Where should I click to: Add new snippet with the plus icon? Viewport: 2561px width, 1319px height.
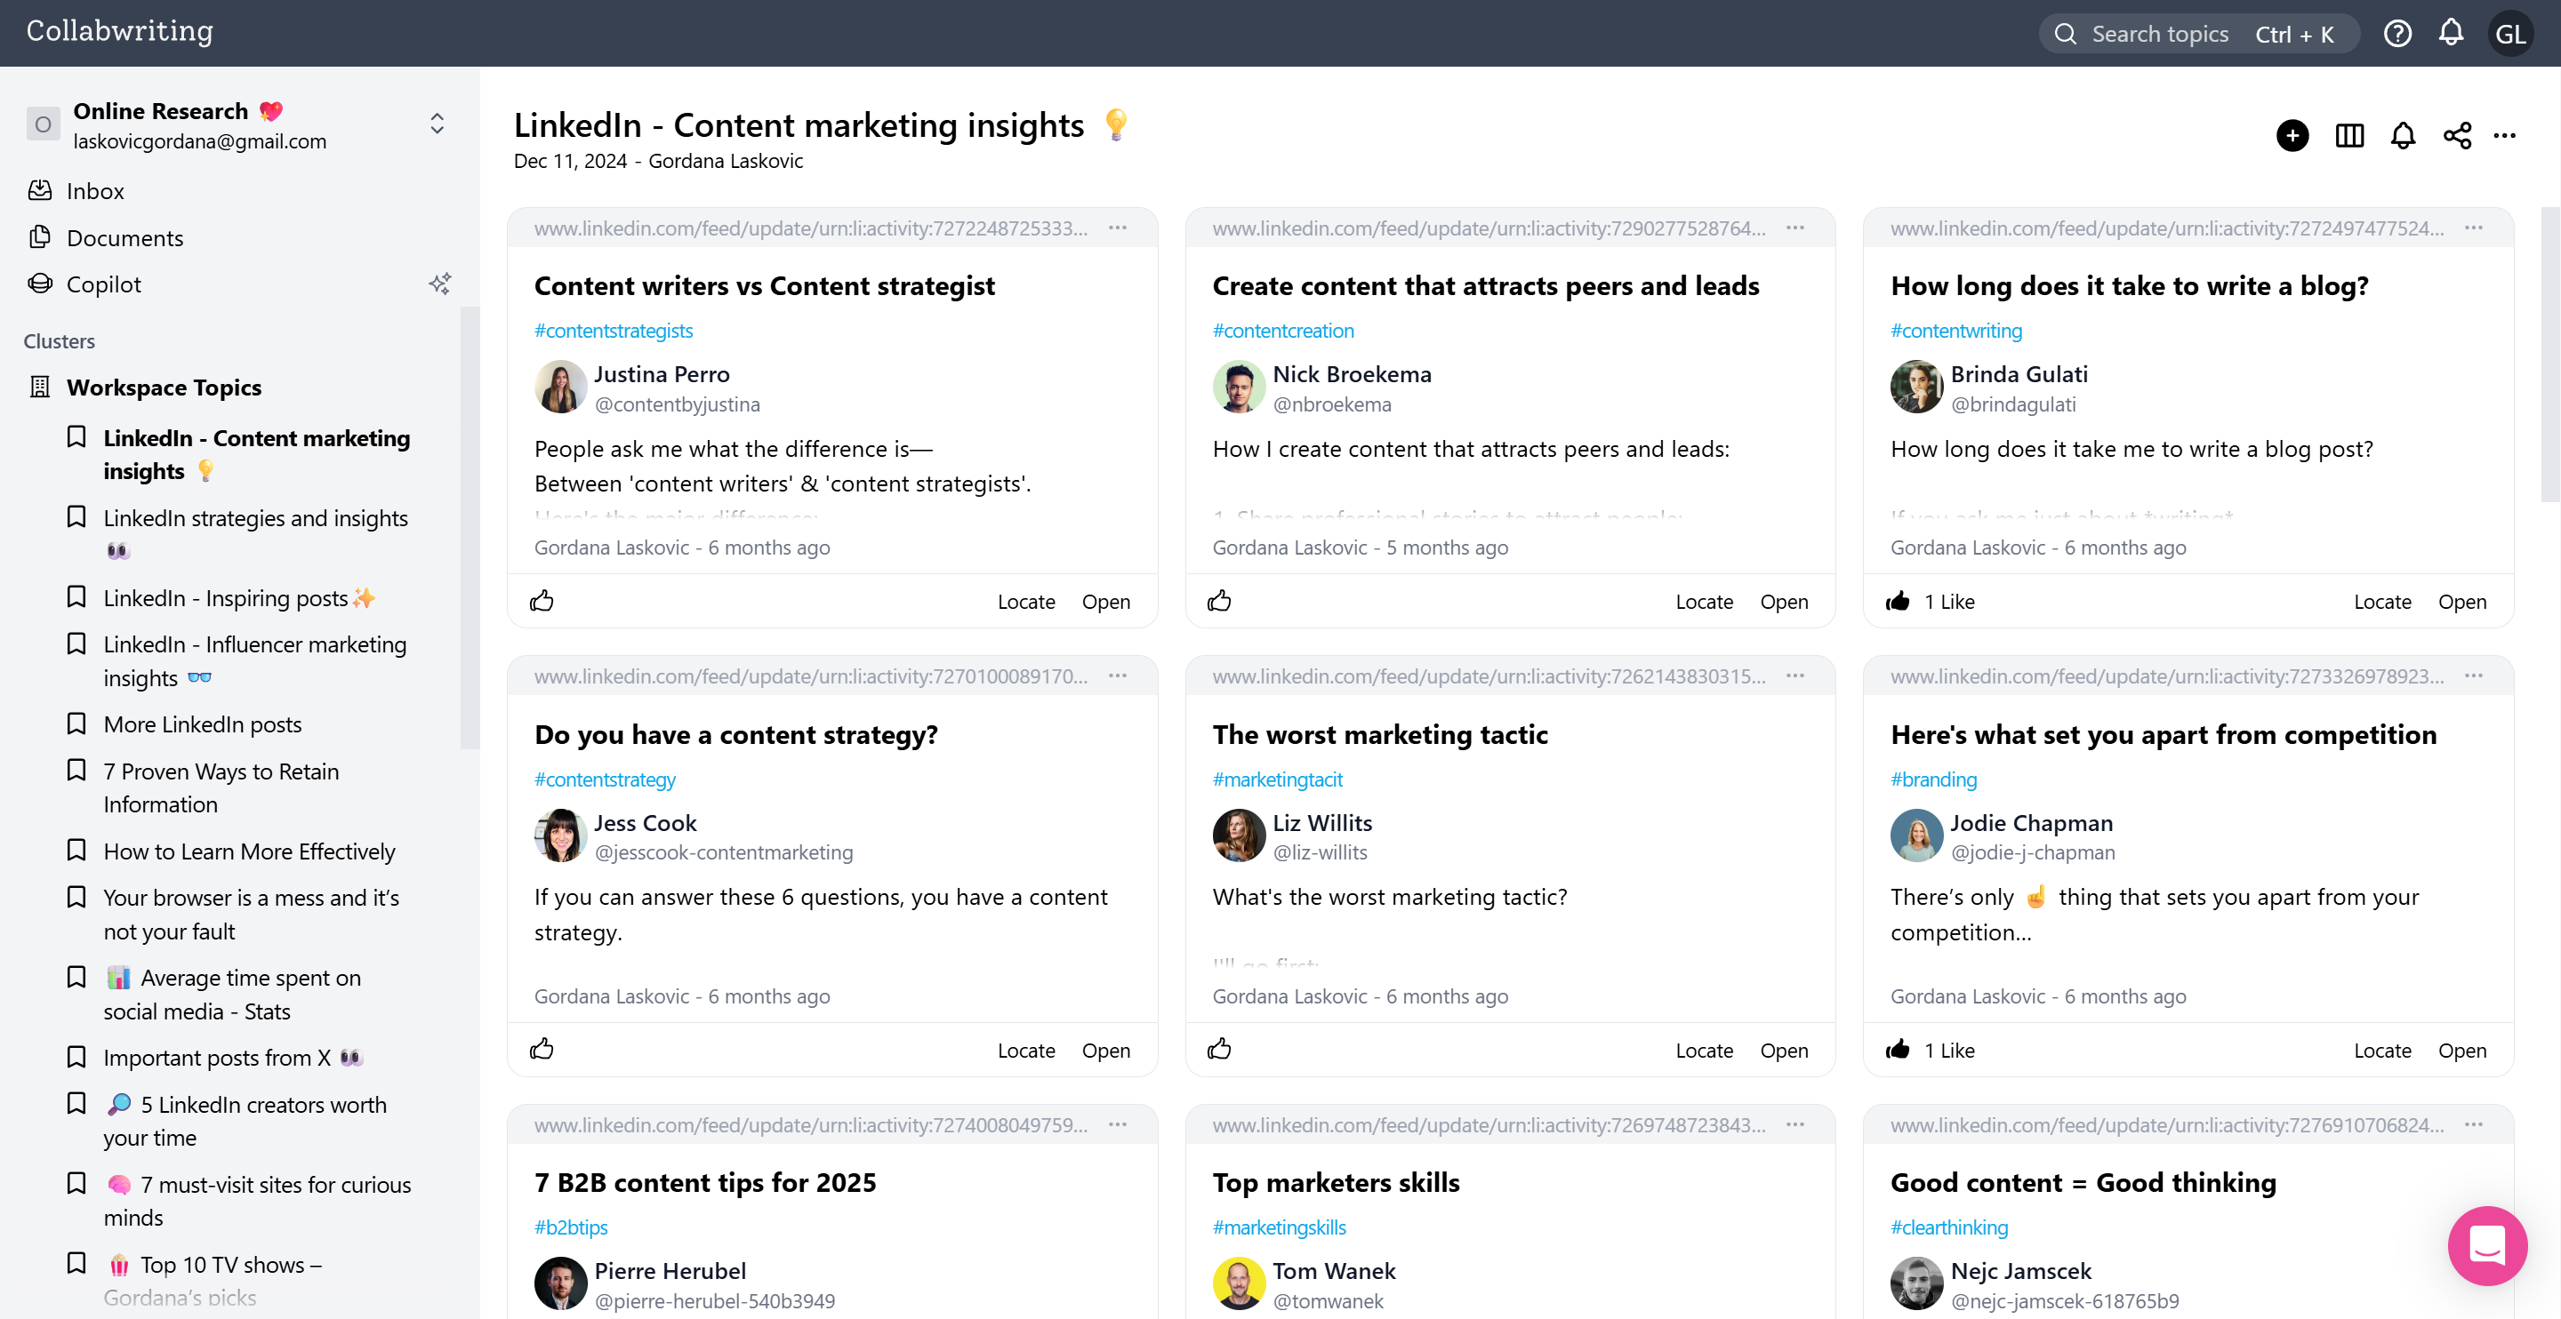click(x=2292, y=135)
